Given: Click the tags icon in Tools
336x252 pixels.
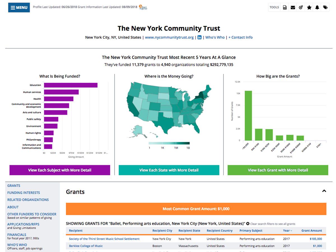Looking at the screenshot, I should click(325, 8).
